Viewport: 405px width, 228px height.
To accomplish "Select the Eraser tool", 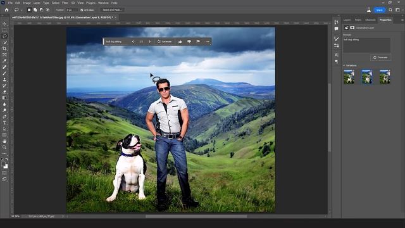I will (4, 92).
